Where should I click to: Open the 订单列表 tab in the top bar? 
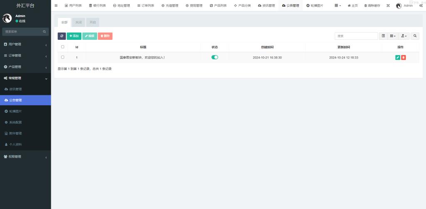[145, 5]
